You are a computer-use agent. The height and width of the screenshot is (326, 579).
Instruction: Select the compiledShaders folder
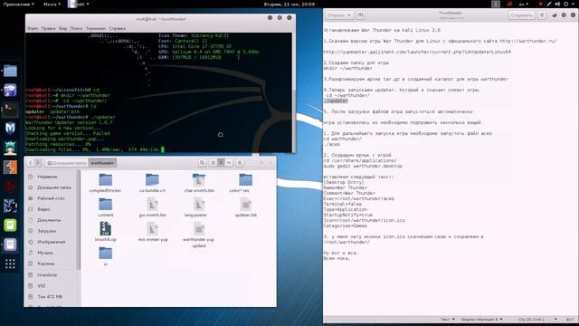click(x=105, y=183)
